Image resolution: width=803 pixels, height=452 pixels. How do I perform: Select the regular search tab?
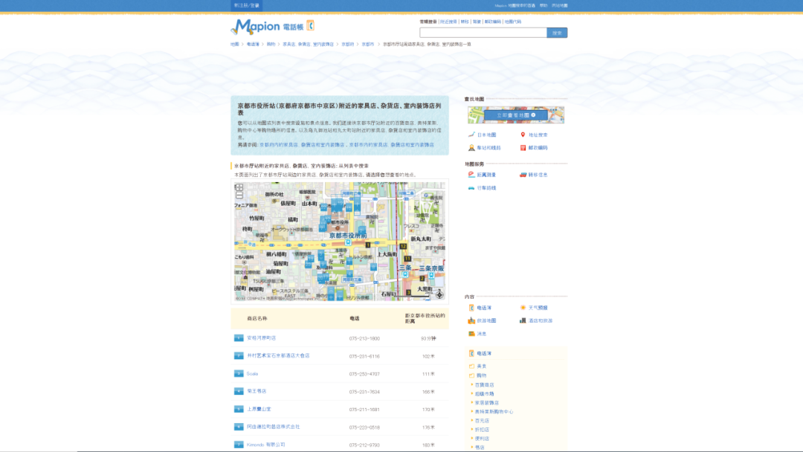point(428,22)
